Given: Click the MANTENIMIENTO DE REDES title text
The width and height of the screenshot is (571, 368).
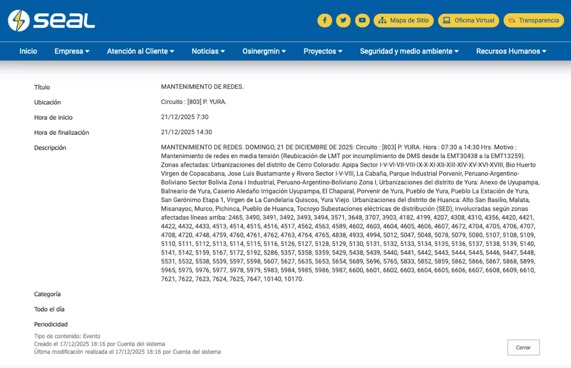Looking at the screenshot, I should (202, 87).
